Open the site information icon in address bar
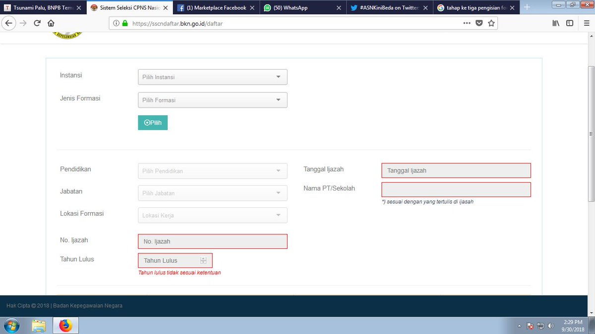 [x=116, y=23]
